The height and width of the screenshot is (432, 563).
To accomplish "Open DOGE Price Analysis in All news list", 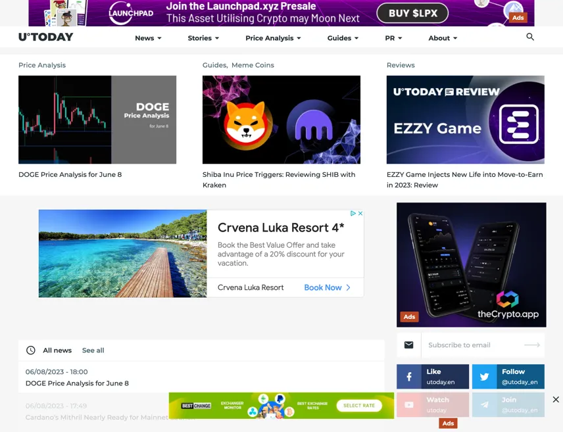I will [77, 383].
